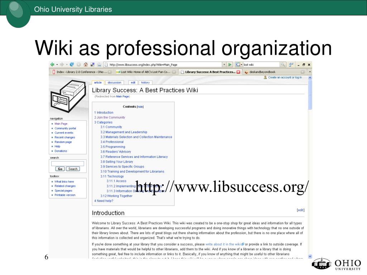The width and height of the screenshot is (367, 275).
Task: Open the wiki discussion tab
Action: (114, 83)
